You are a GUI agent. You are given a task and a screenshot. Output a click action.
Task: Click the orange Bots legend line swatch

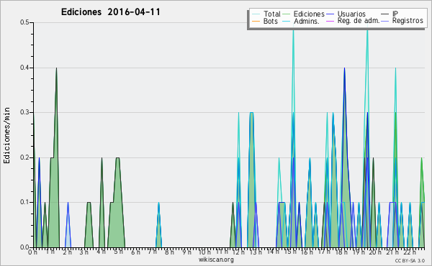tap(256, 21)
